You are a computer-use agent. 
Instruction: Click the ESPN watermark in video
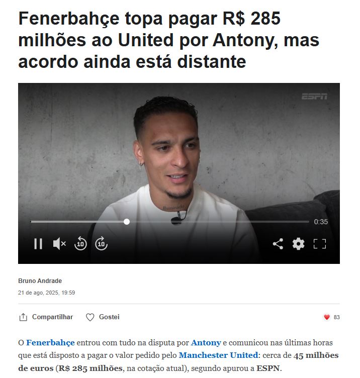pyautogui.click(x=314, y=97)
